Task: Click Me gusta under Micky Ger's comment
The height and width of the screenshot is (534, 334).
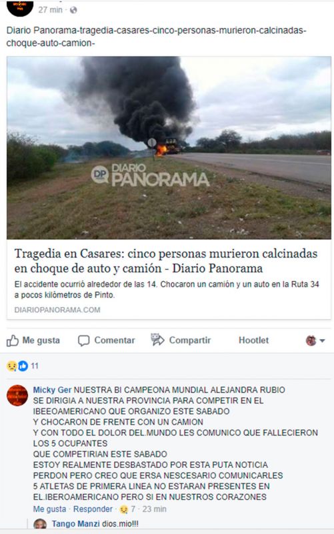Action: pos(49,509)
